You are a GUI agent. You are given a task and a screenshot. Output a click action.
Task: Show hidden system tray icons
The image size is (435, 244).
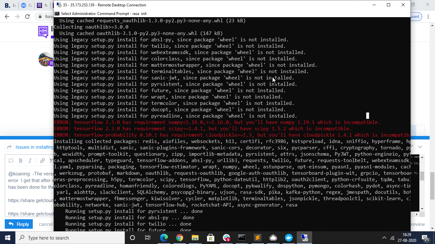pos(384,238)
